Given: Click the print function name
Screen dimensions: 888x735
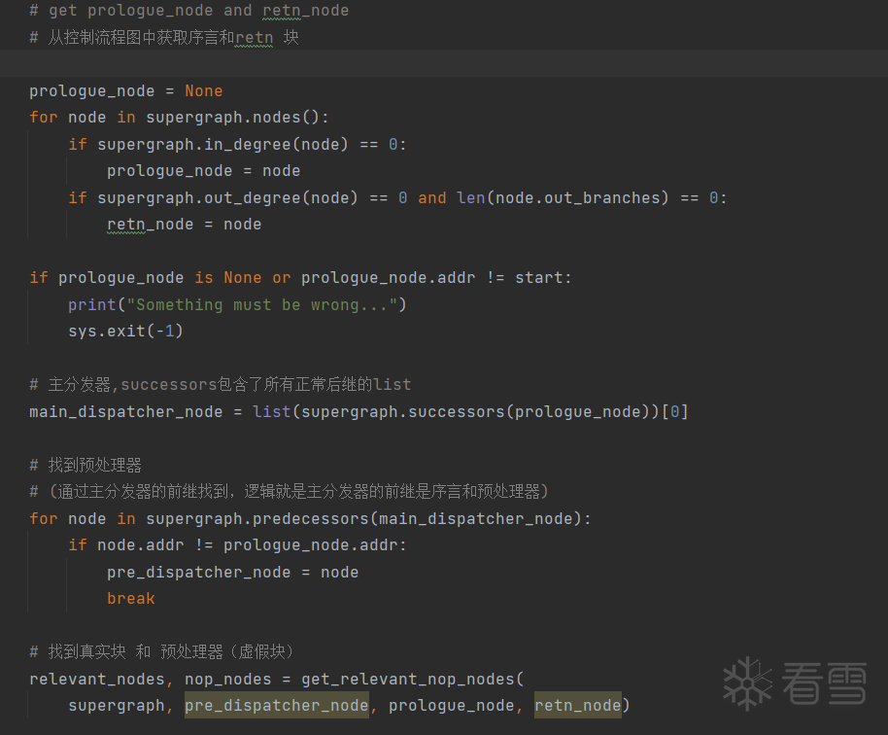Looking at the screenshot, I should click(x=91, y=304).
